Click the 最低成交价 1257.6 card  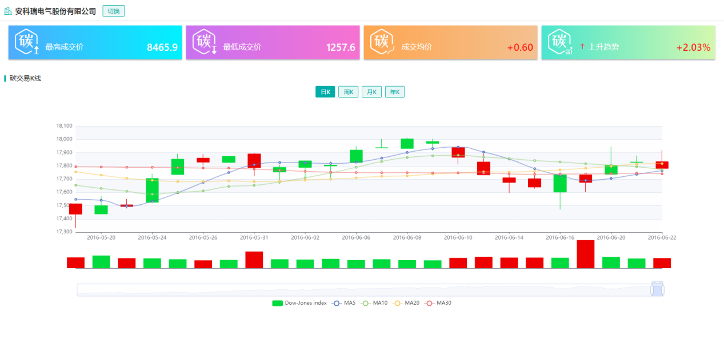[x=273, y=43]
